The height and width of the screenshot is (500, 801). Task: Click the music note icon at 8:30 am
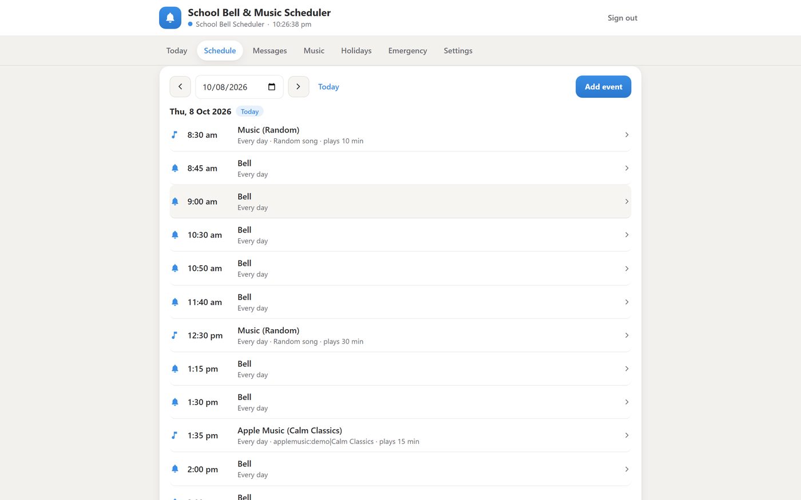pyautogui.click(x=175, y=135)
